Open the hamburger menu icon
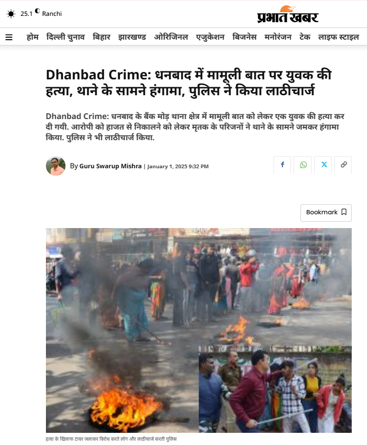 [9, 37]
